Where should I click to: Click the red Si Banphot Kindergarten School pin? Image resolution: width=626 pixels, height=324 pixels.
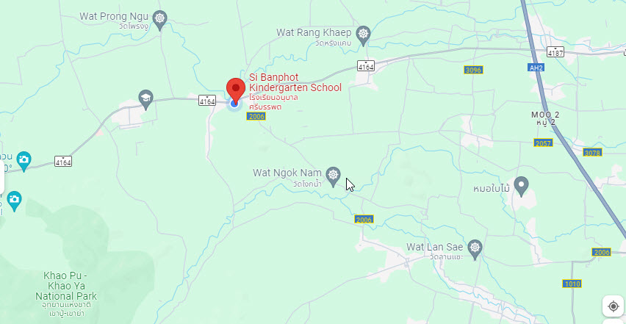click(236, 90)
